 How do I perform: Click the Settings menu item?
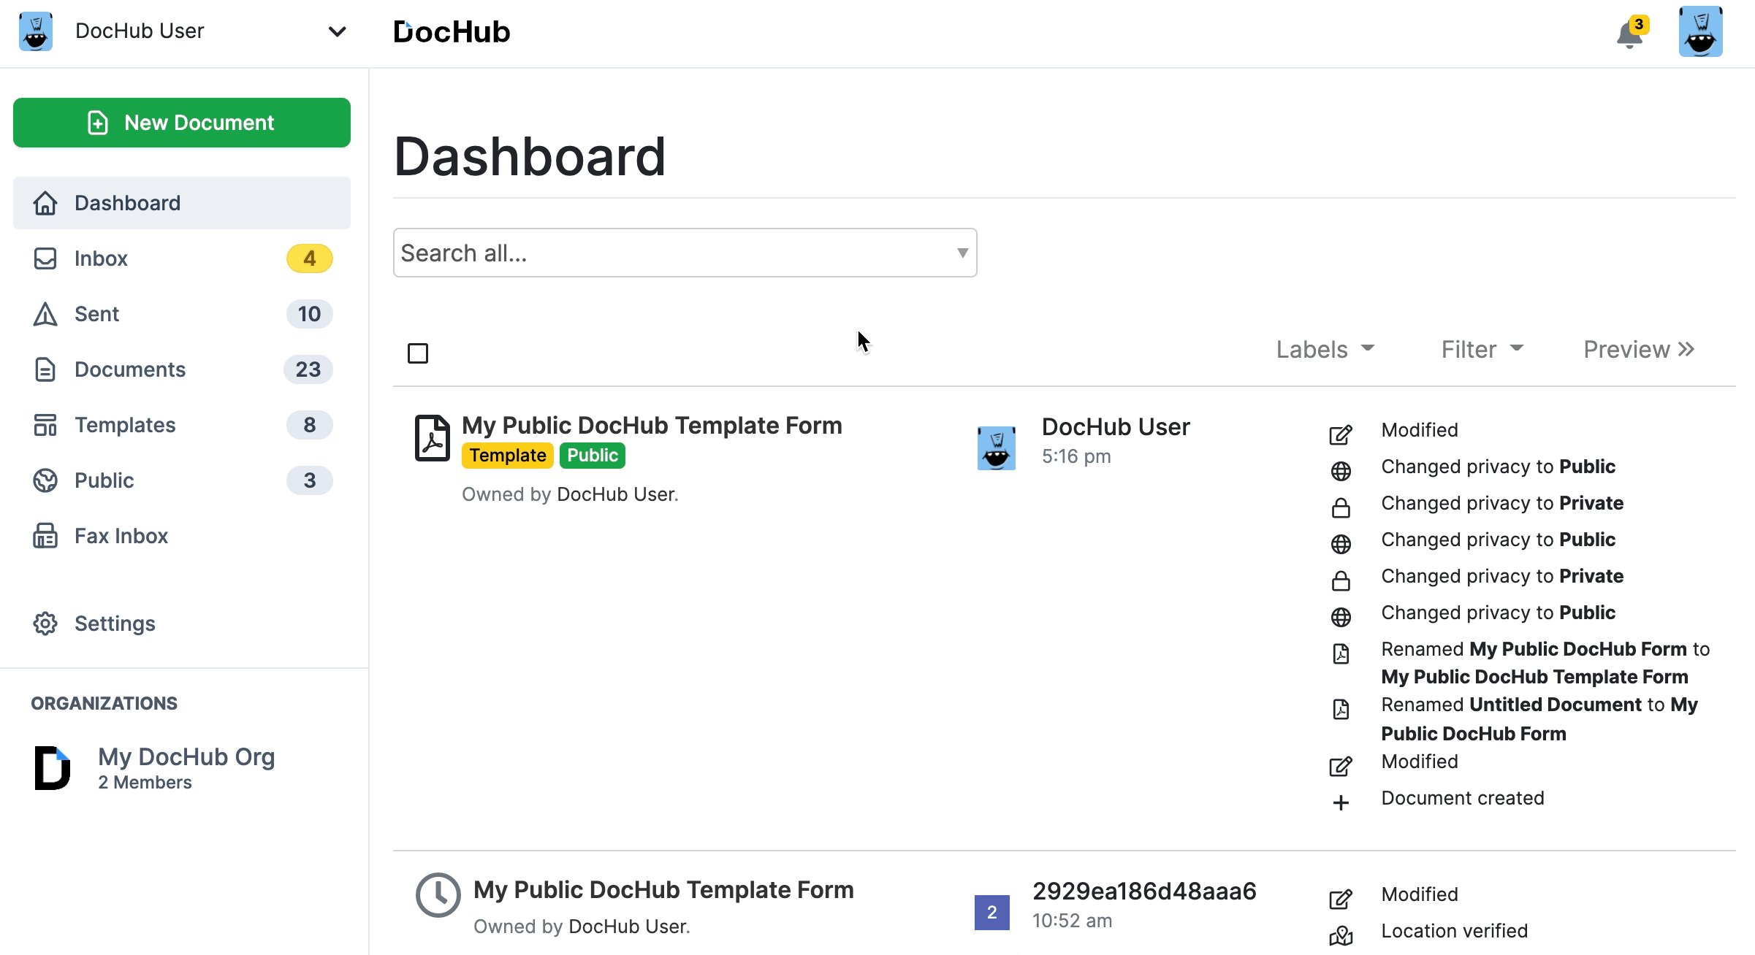point(115,624)
